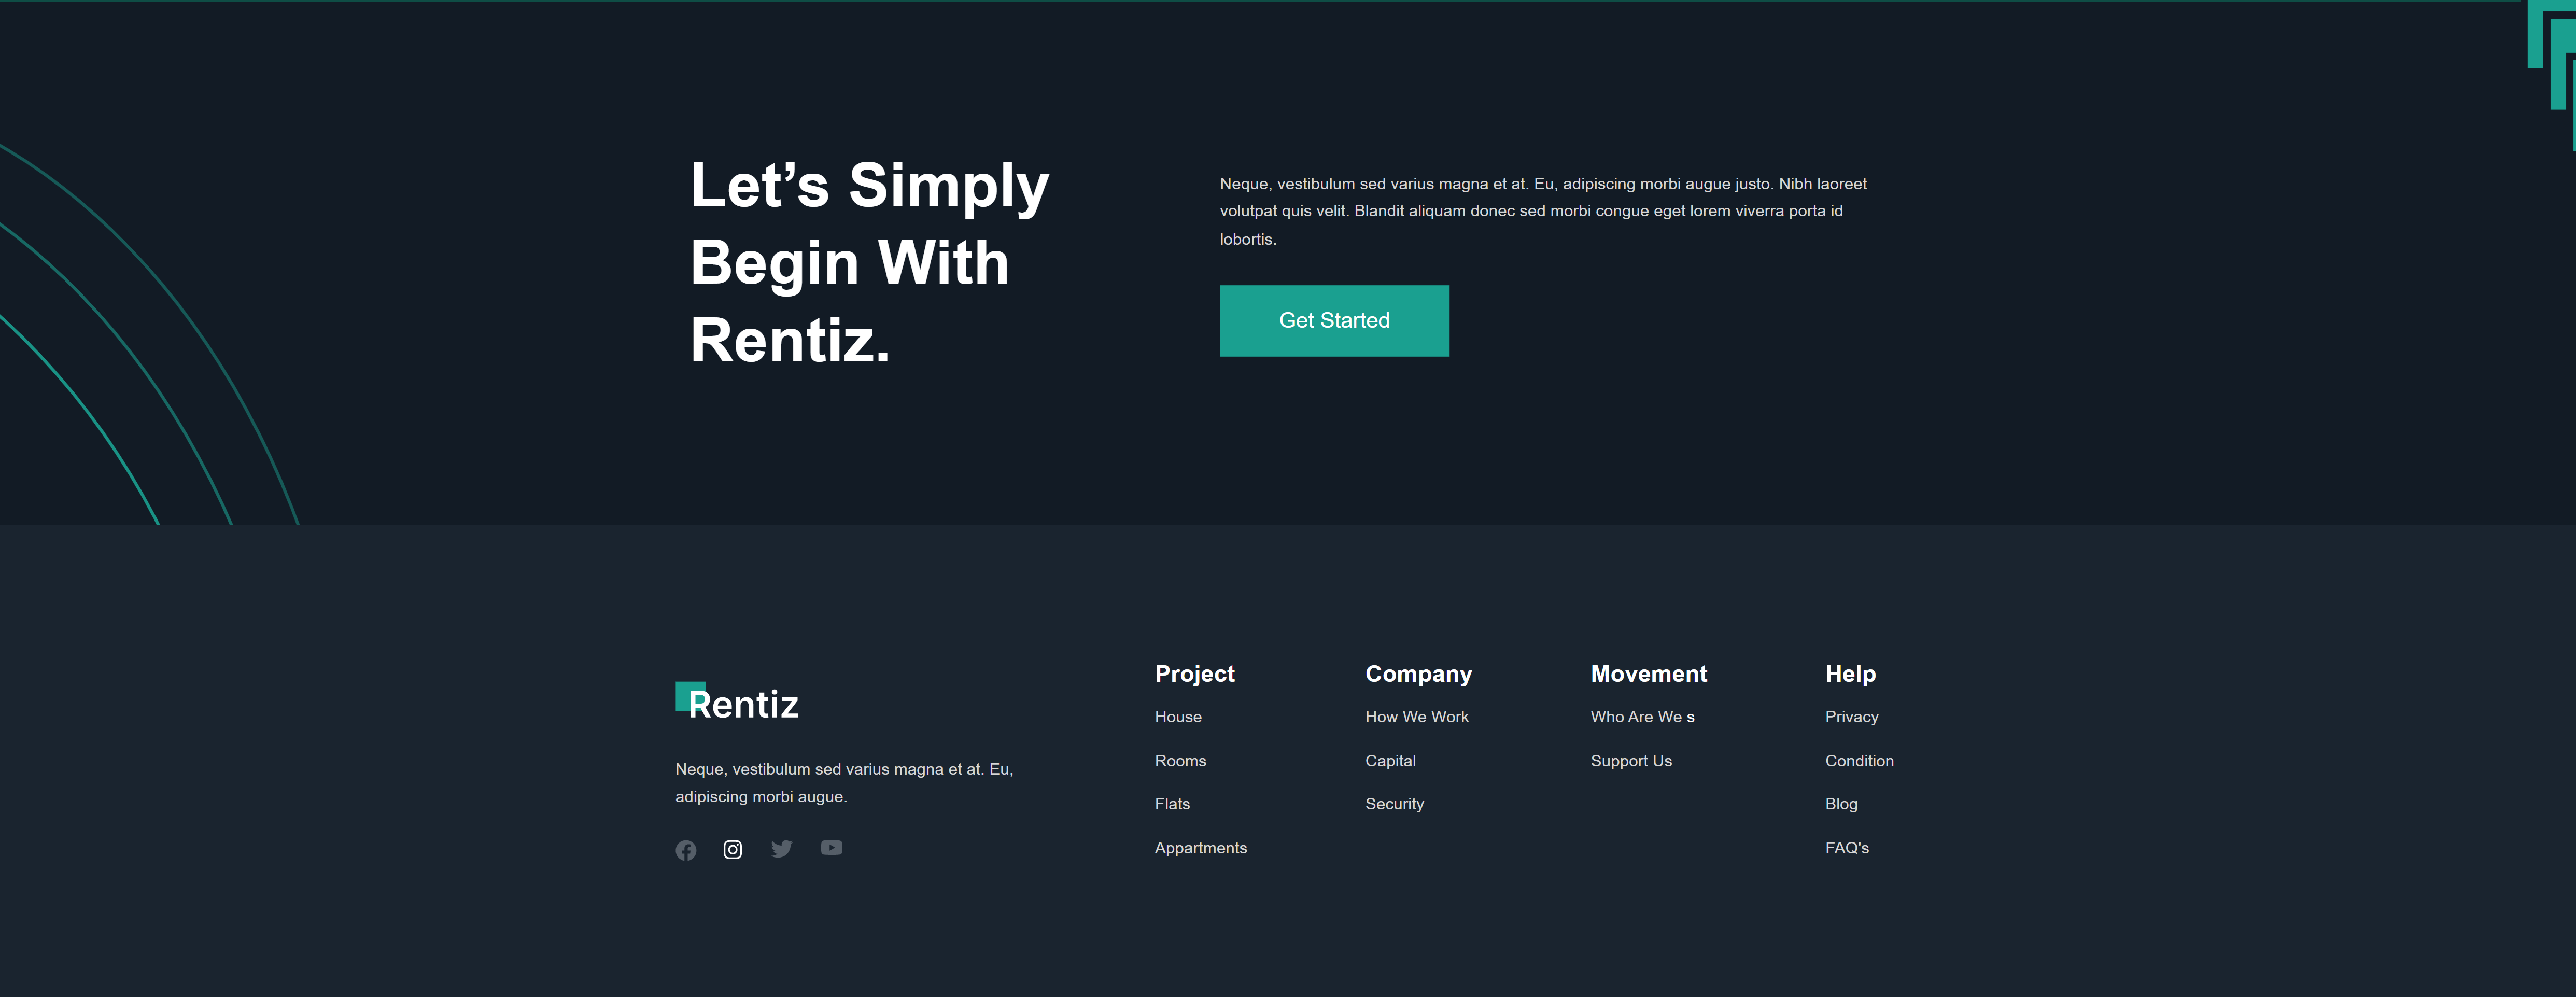The height and width of the screenshot is (997, 2576).
Task: Open How We Work link
Action: coord(1417,717)
